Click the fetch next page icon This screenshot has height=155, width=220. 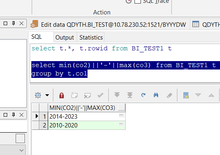pos(117,95)
